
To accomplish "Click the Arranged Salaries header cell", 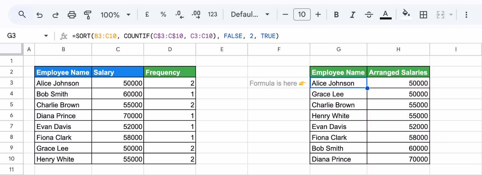I will 398,72.
